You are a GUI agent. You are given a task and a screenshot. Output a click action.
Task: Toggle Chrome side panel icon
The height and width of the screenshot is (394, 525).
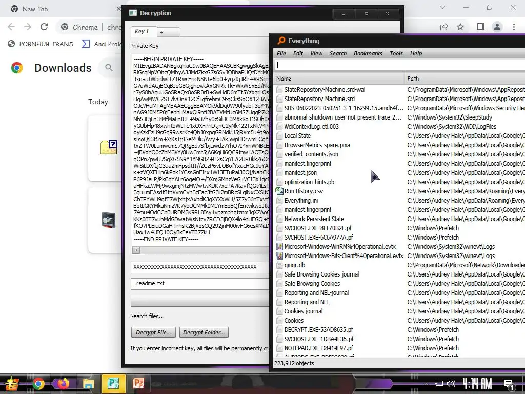pos(481,27)
